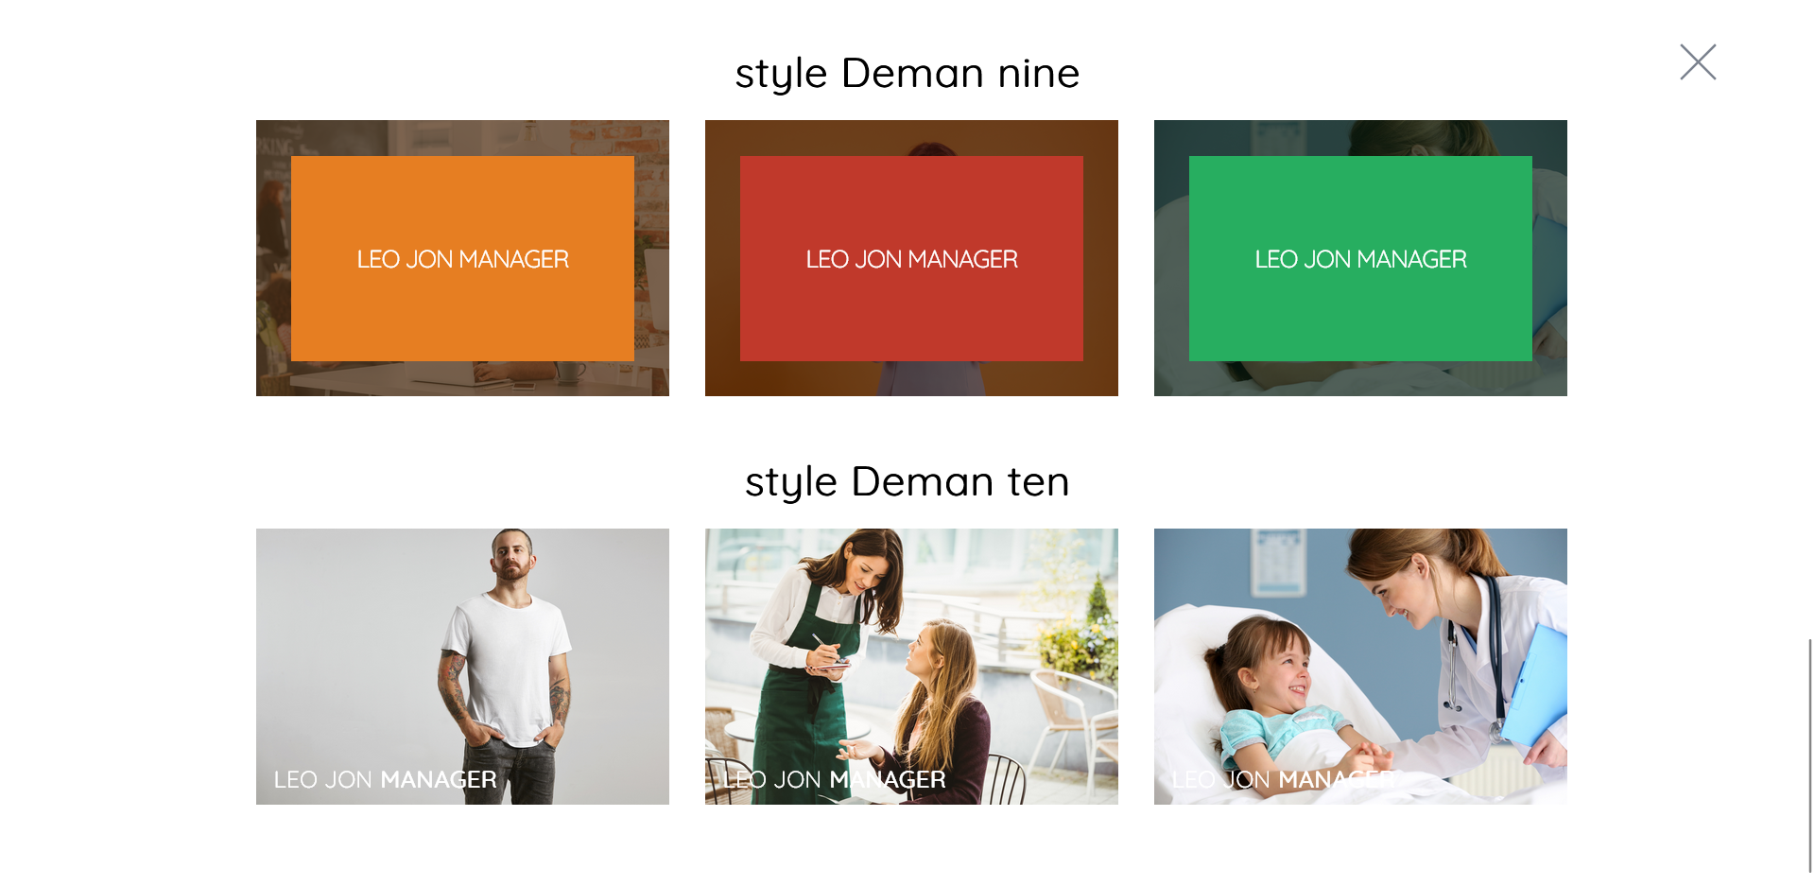
Task: Click the red LEO JON MANAGER card
Action: (911, 258)
